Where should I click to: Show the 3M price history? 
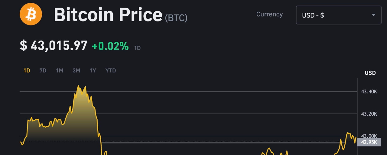(76, 71)
